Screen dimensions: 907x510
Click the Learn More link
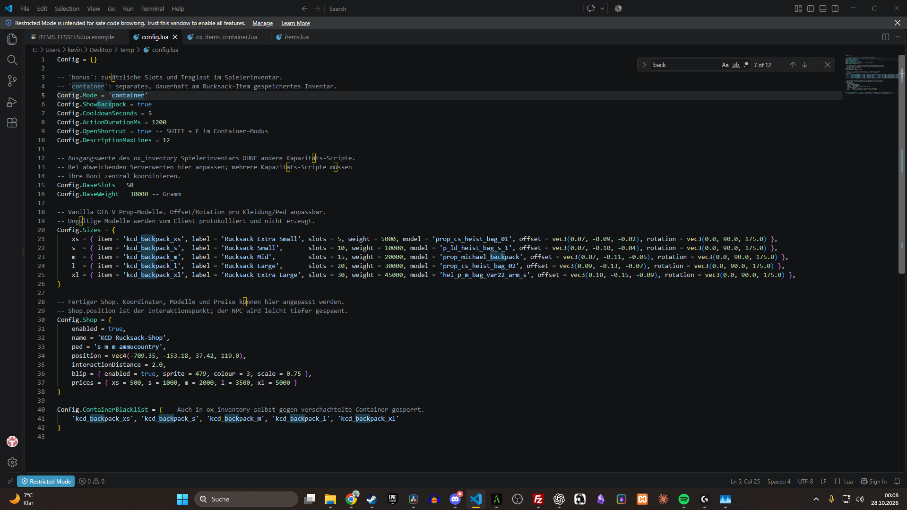coord(295,23)
